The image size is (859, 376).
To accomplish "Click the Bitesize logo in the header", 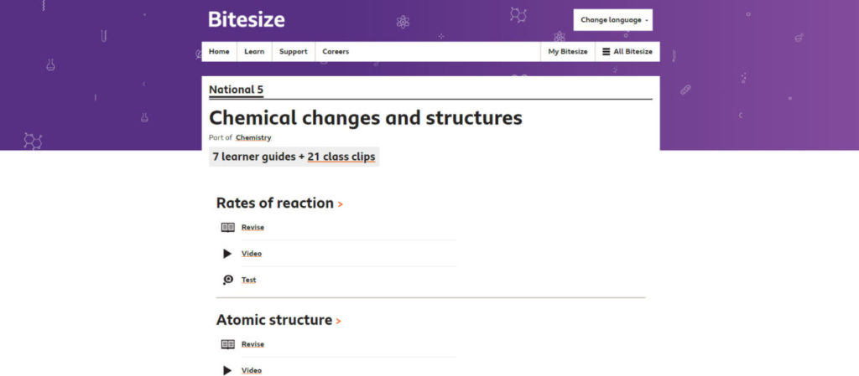I will [x=247, y=19].
